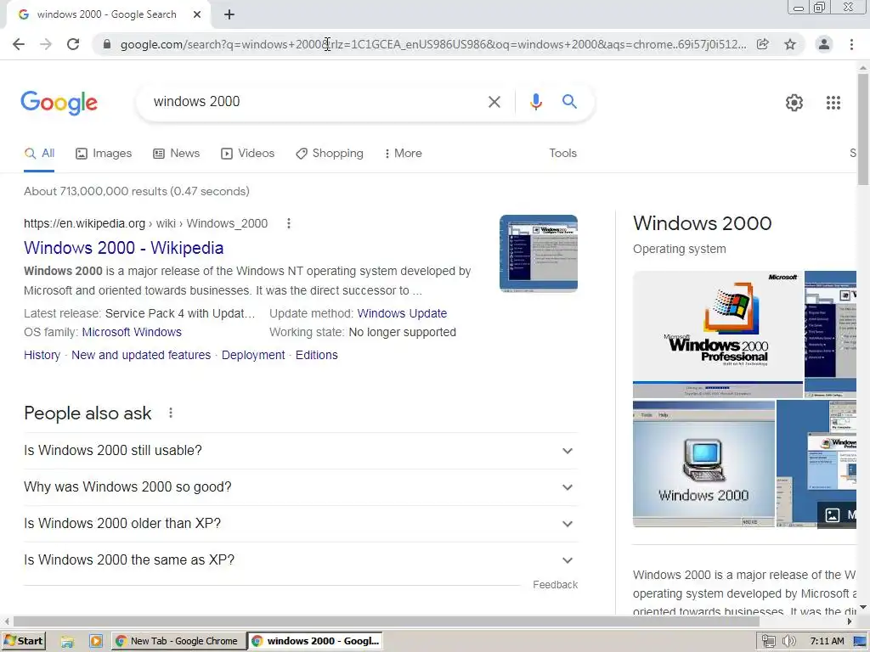Click the scroll right arrow of horizontal scrollbar
Image resolution: width=870 pixels, height=652 pixels.
point(850,622)
